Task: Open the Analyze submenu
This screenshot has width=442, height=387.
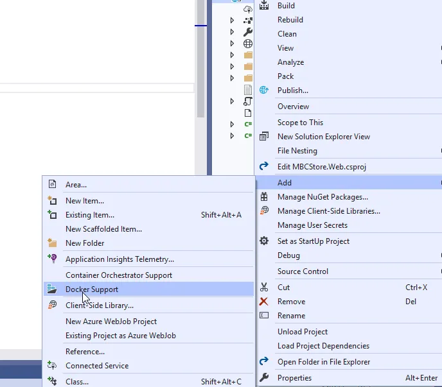Action: [348, 62]
